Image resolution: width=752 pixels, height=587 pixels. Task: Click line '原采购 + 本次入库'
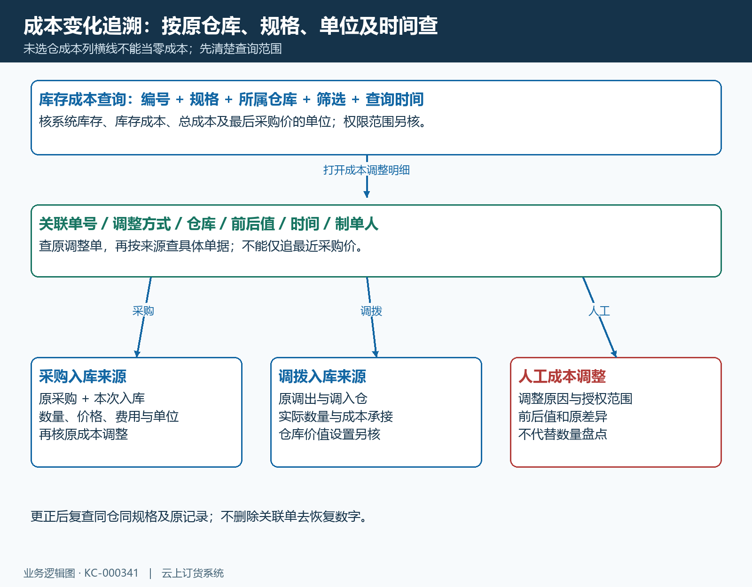pyautogui.click(x=92, y=399)
